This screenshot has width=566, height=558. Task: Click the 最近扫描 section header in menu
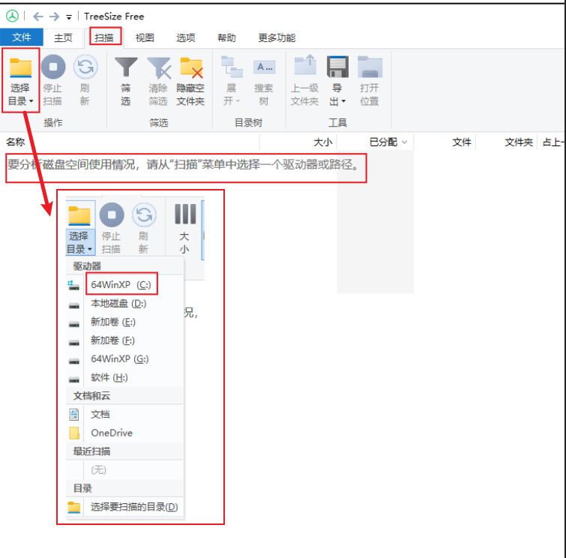pyautogui.click(x=91, y=451)
